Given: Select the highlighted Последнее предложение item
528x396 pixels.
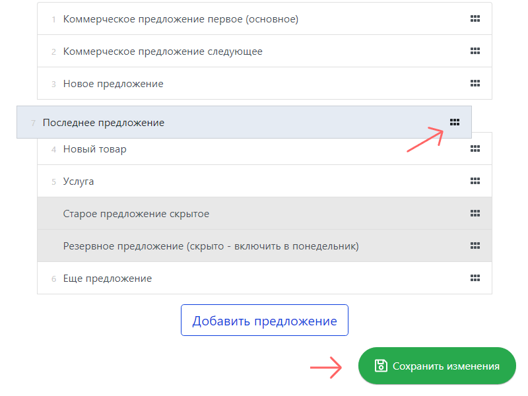Looking at the screenshot, I should [104, 122].
